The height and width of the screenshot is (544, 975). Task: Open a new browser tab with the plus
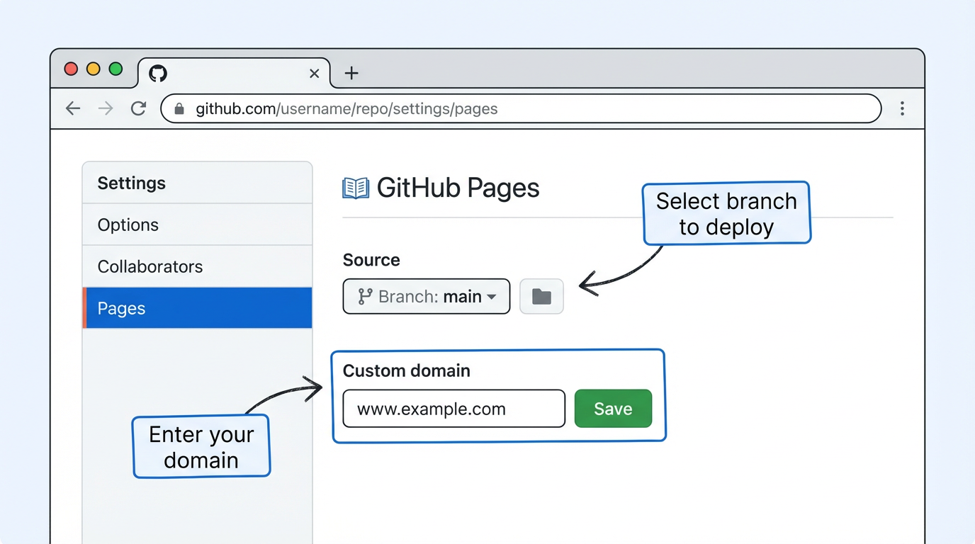pyautogui.click(x=352, y=73)
